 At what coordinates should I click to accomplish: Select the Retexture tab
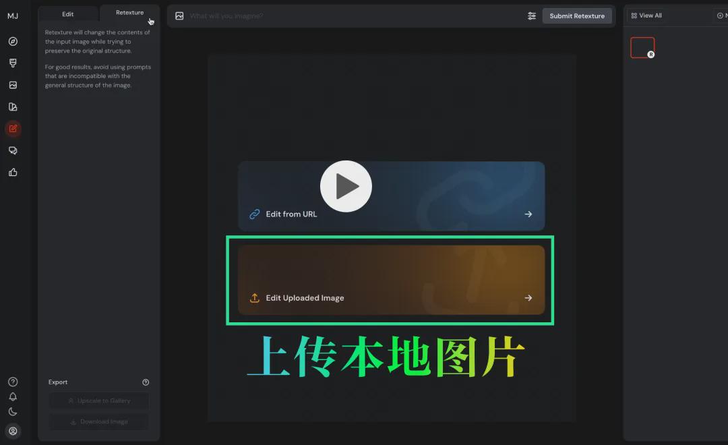tap(129, 13)
